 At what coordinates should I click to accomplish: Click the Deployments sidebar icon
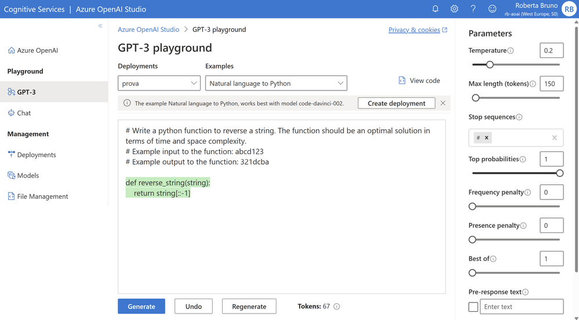pyautogui.click(x=12, y=154)
